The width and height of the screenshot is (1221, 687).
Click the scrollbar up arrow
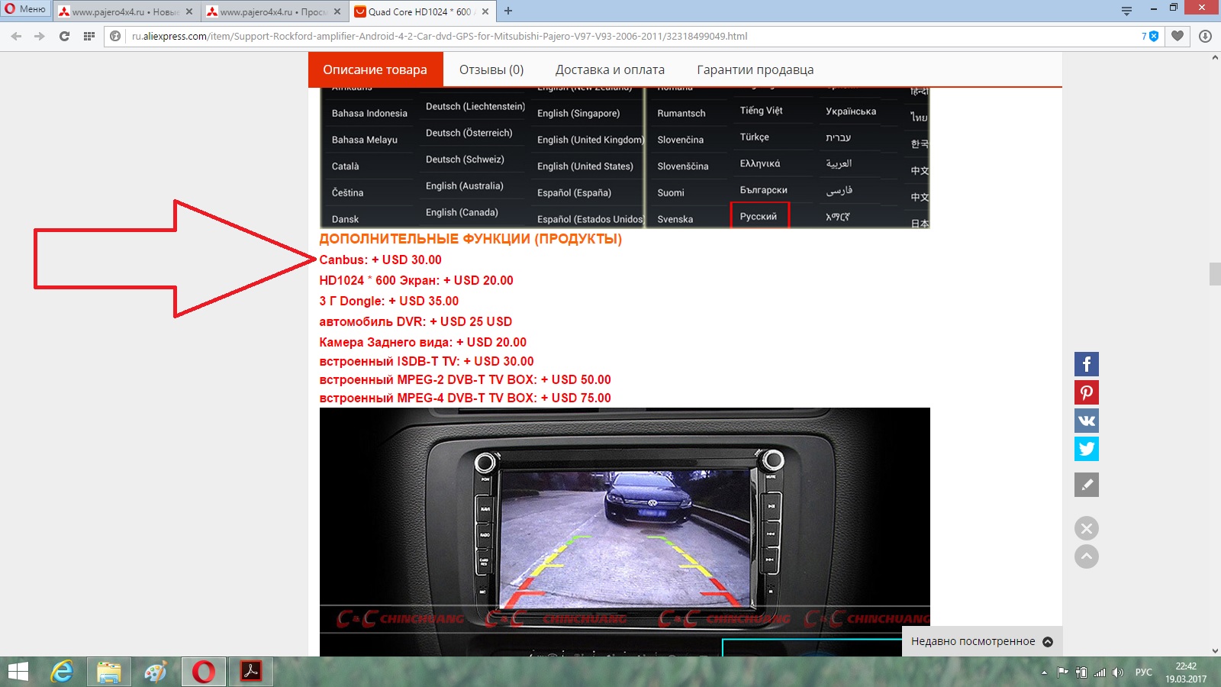pos(1215,58)
